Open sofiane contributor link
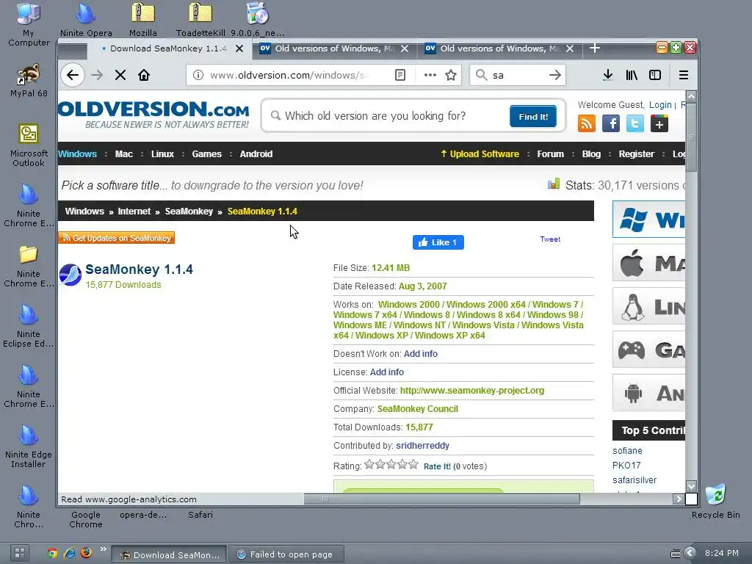Image resolution: width=752 pixels, height=564 pixels. pos(627,451)
